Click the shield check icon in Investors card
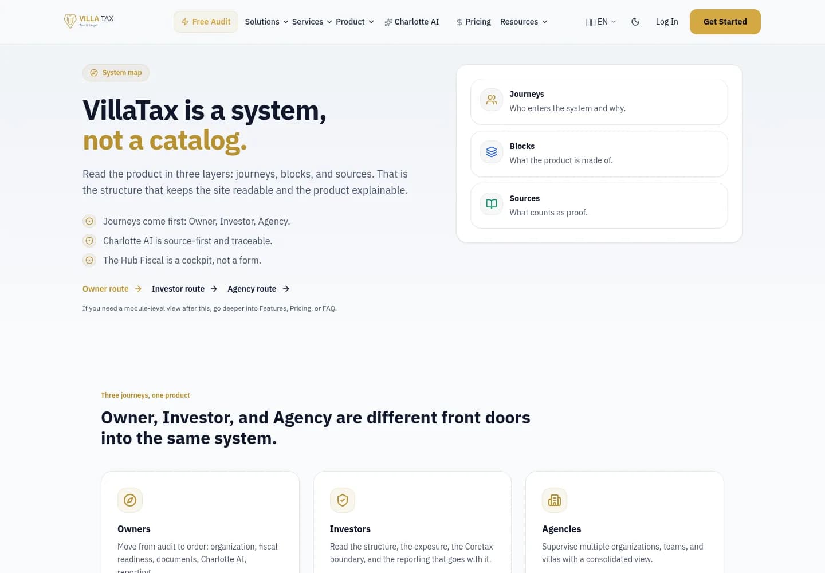This screenshot has width=825, height=573. 343,500
